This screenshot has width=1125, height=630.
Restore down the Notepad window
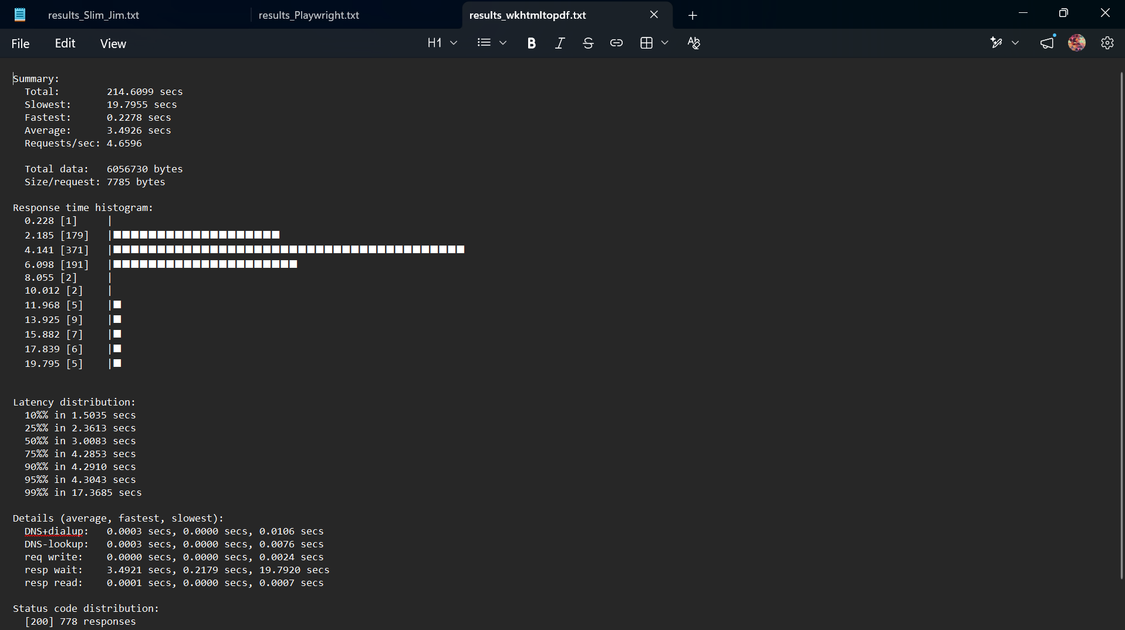pos(1063,13)
